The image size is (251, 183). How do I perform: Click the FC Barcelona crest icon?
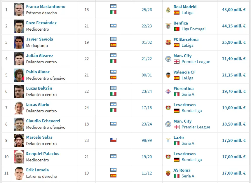pyautogui.click(x=168, y=42)
